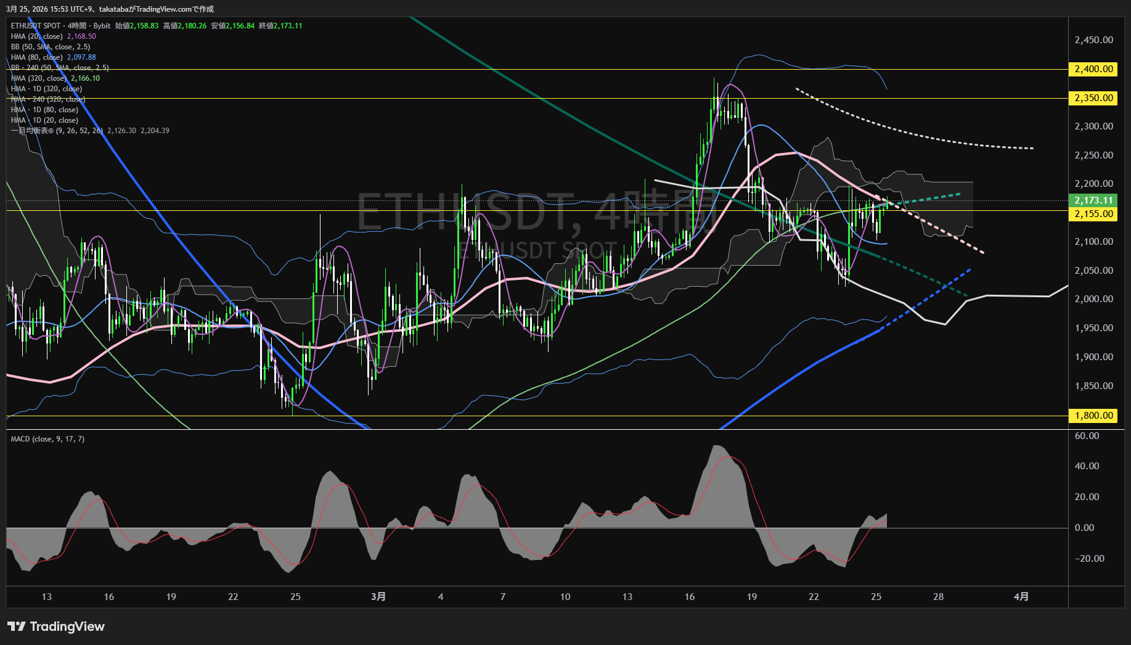The width and height of the screenshot is (1131, 645).
Task: Click the yellow 2,155.00 price level label
Action: point(1093,214)
